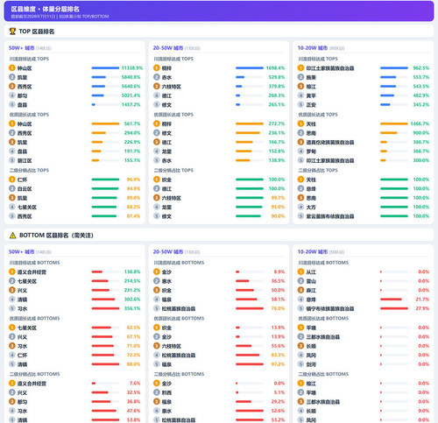The image size is (438, 423).
Task: Click the bronze rank badge on the 226.9% row
Action: (x=12, y=142)
